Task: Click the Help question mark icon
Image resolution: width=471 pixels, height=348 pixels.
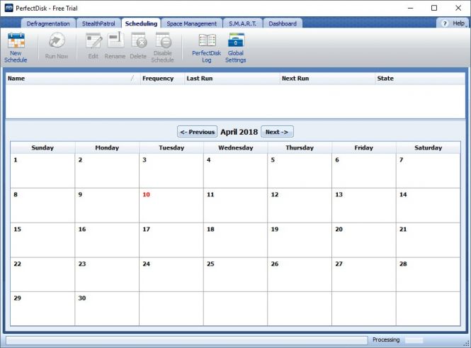Action: 445,23
